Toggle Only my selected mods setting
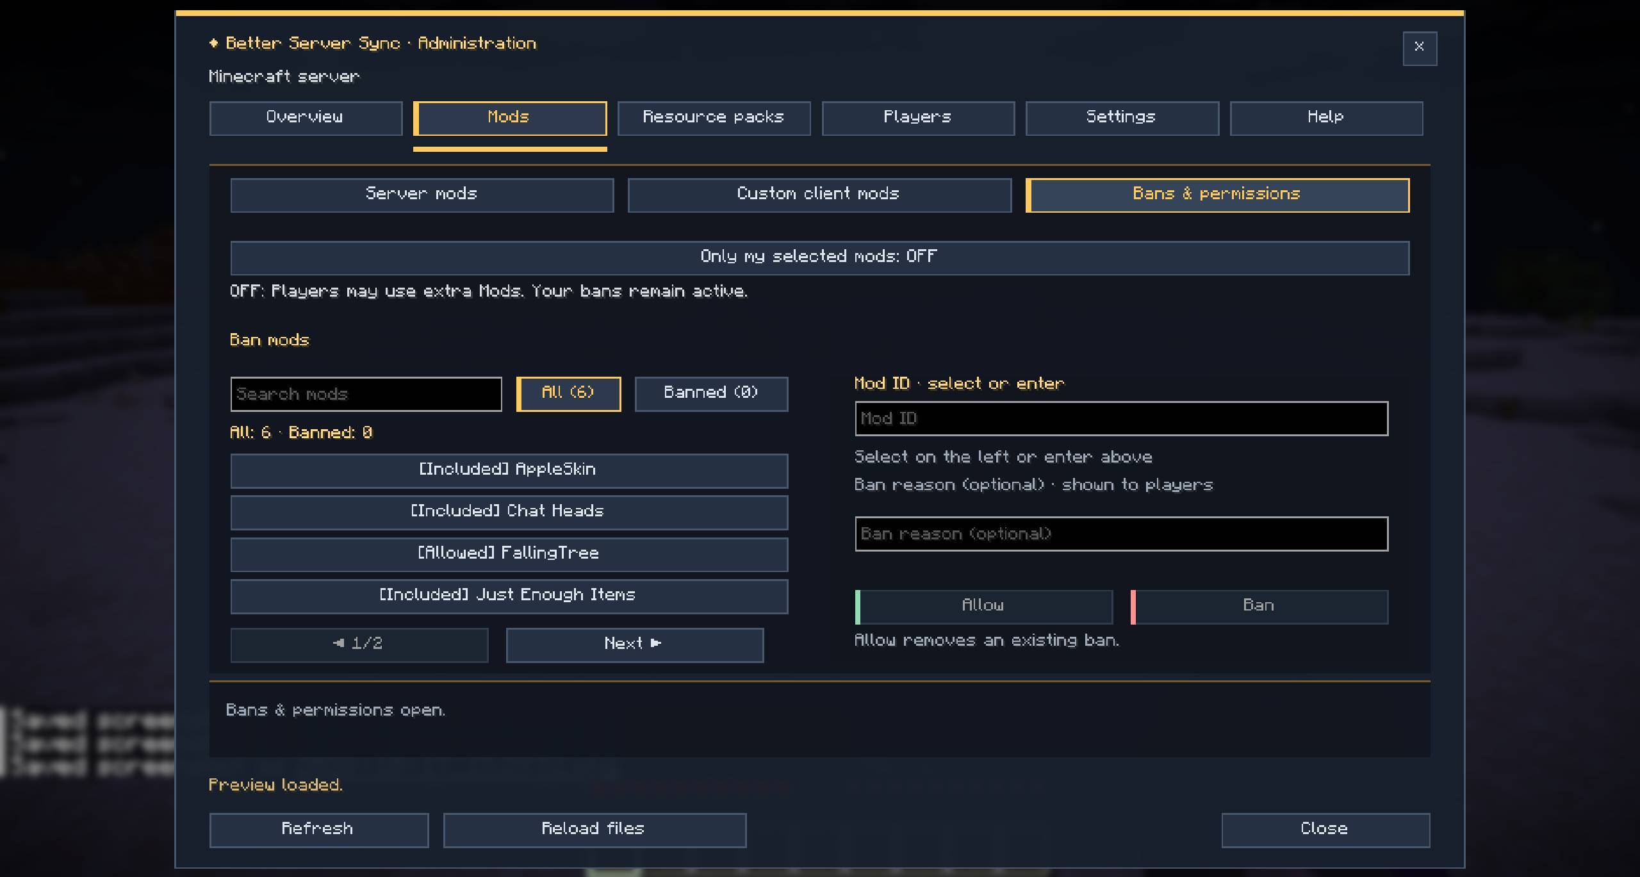The image size is (1640, 877). point(819,258)
